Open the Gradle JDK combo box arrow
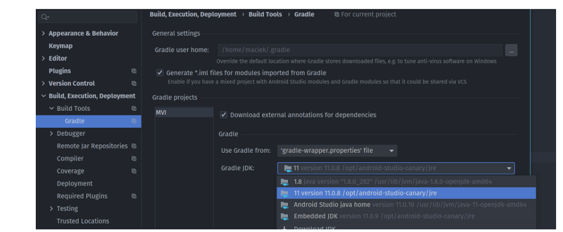 pyautogui.click(x=509, y=168)
